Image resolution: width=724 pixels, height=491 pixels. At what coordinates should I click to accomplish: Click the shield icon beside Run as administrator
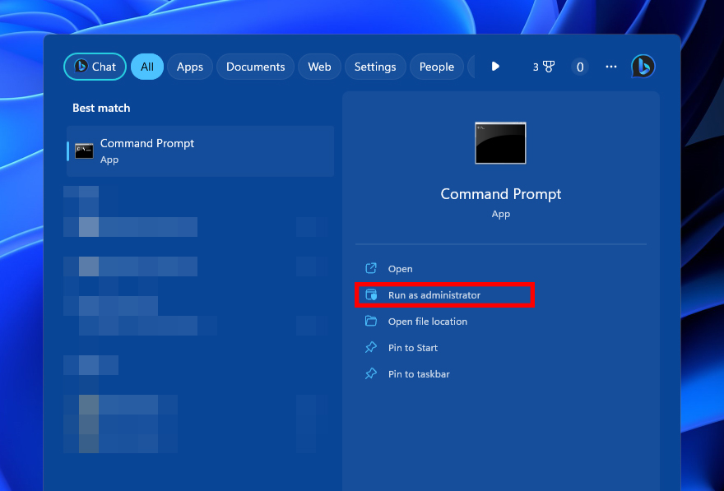[x=371, y=295]
